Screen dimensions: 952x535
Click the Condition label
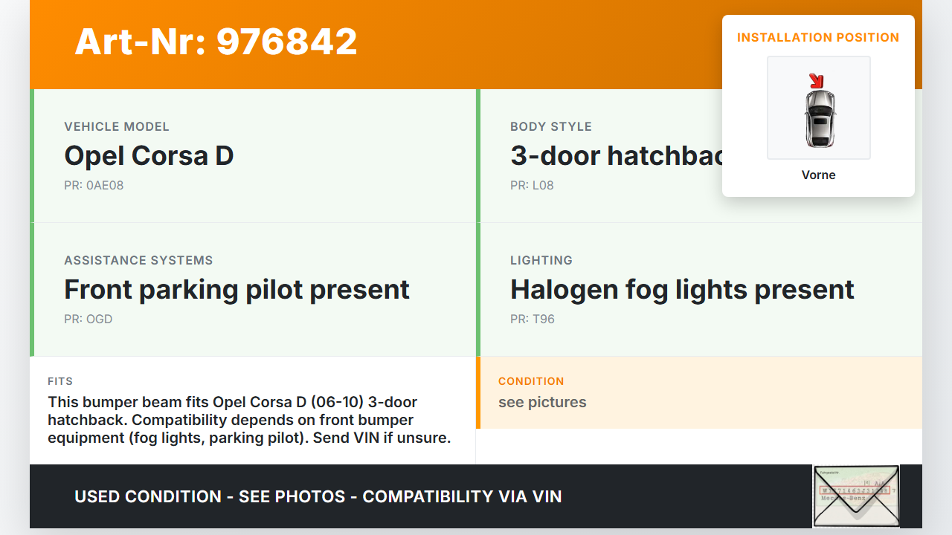[x=531, y=381]
